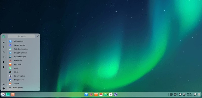The height and width of the screenshot is (98, 202).
Task: Open the Trash in the dock
Action: 199,94
